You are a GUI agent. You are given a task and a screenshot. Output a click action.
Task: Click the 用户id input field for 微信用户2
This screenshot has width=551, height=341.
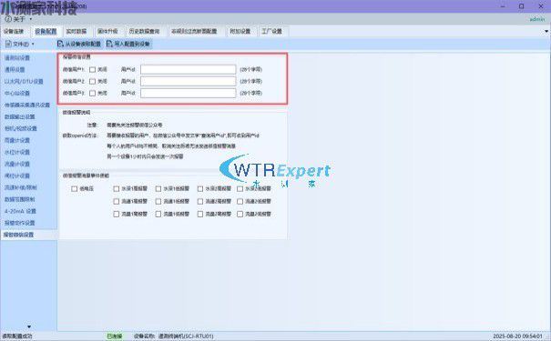[188, 82]
